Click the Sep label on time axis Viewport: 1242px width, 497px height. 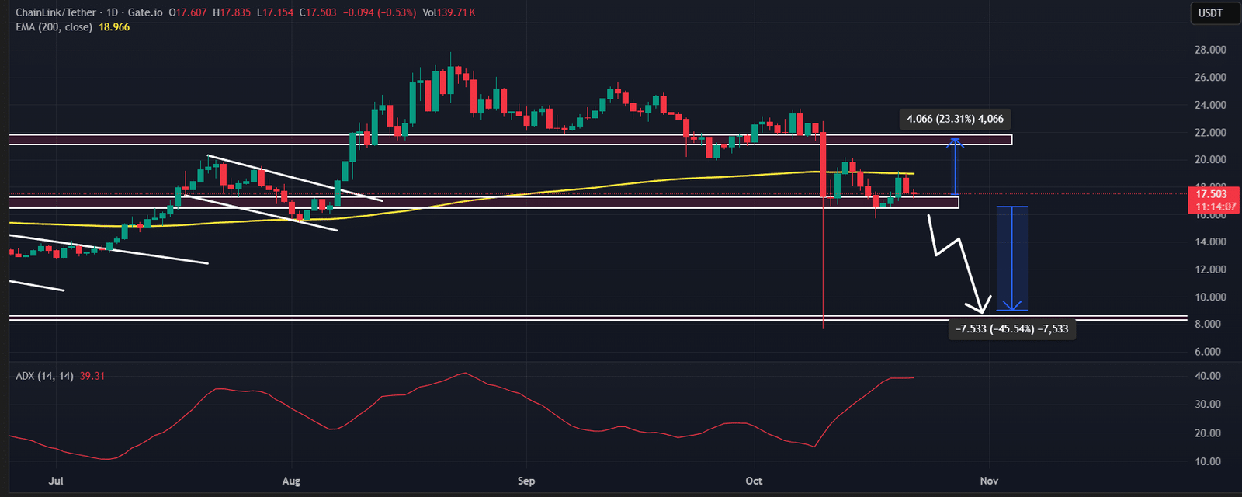(526, 481)
